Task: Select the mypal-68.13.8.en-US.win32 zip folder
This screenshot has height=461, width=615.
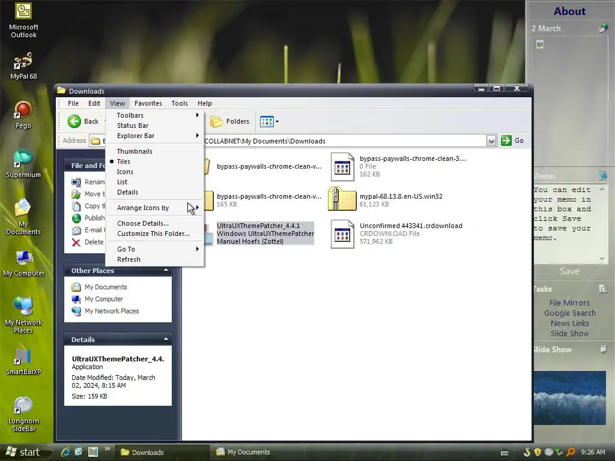Action: 386,200
